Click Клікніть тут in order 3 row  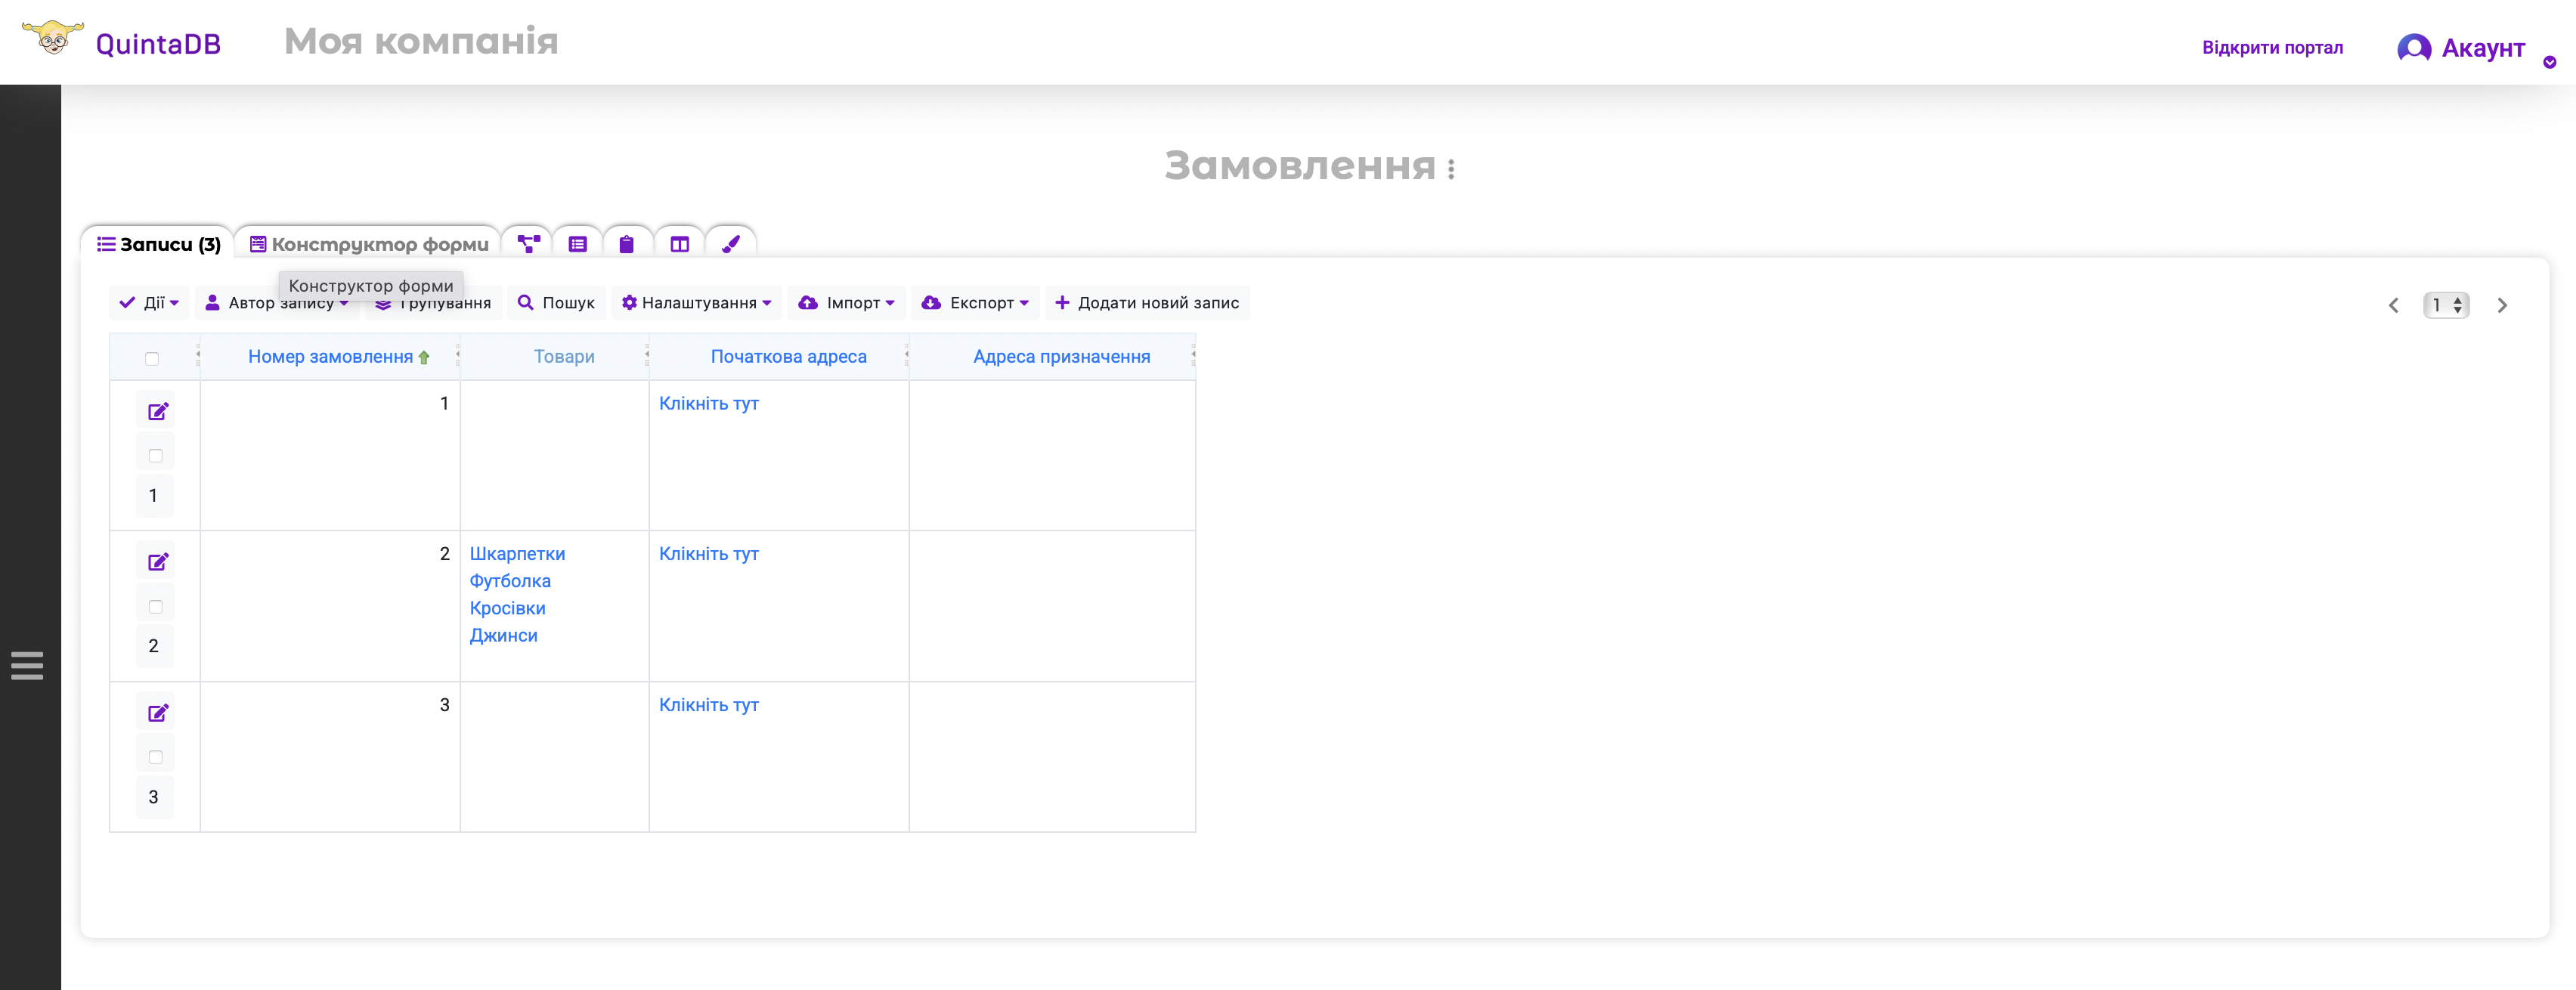[x=709, y=705]
